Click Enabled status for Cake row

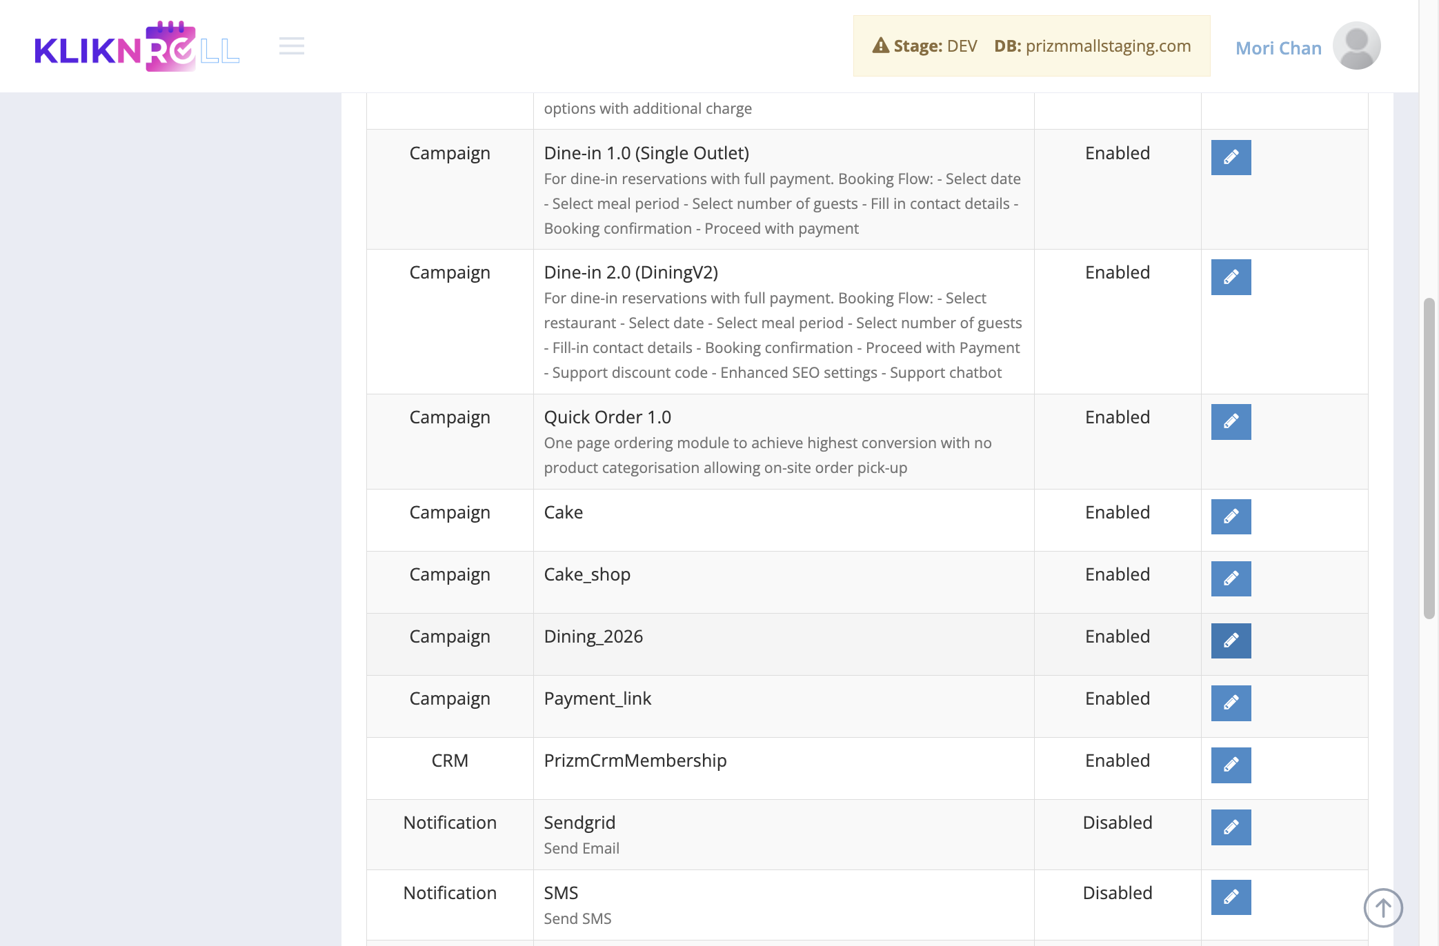click(x=1118, y=512)
